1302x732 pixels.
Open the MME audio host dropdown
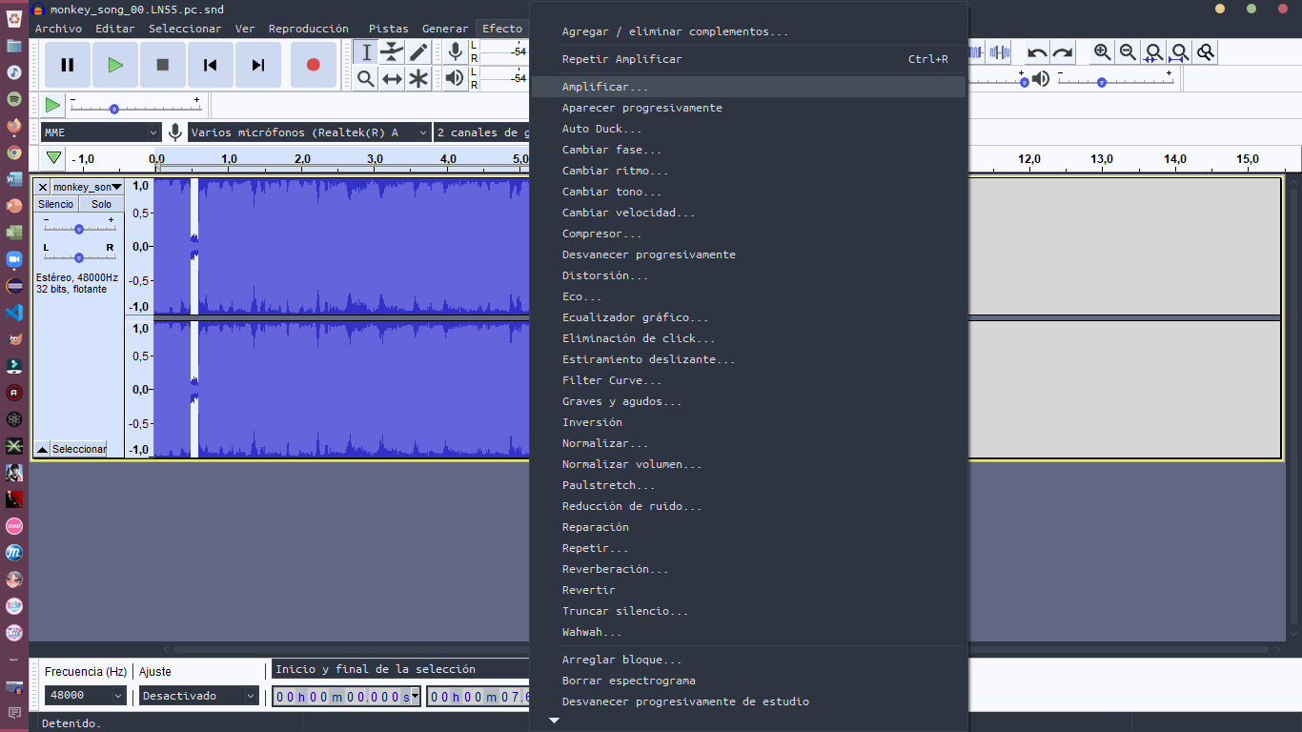pyautogui.click(x=101, y=132)
